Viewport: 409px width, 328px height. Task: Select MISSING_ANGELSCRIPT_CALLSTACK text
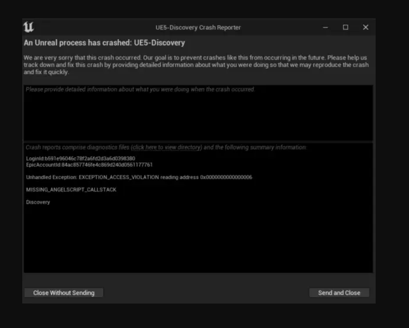(71, 190)
